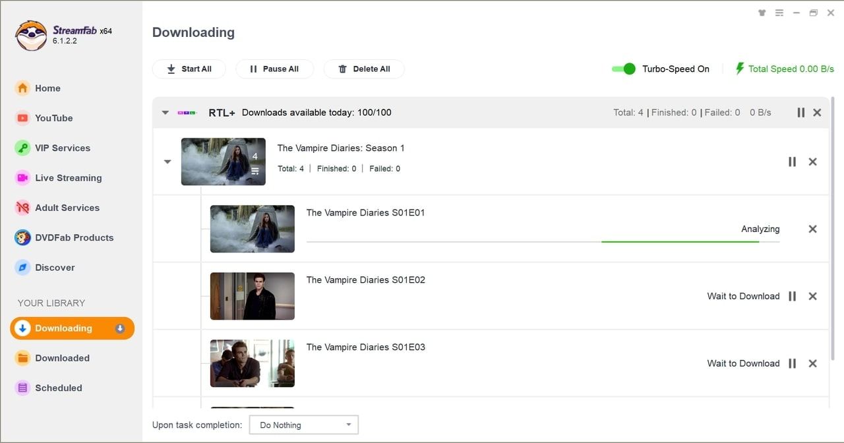Pause The Vampire Diaries Season 1 tasks

click(792, 162)
